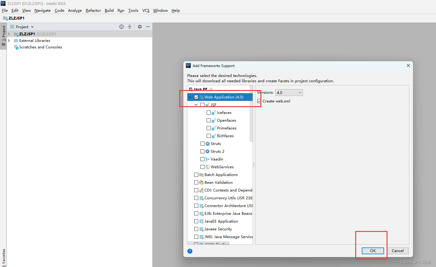Select Connector Architecture row
This screenshot has height=267, width=436.
(220, 206)
